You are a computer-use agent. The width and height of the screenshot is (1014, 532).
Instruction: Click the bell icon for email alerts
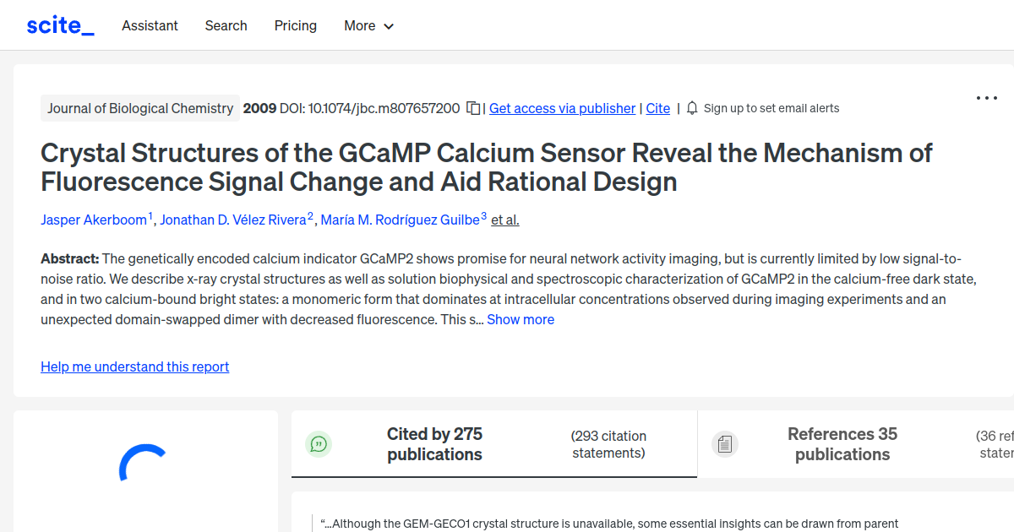tap(691, 108)
